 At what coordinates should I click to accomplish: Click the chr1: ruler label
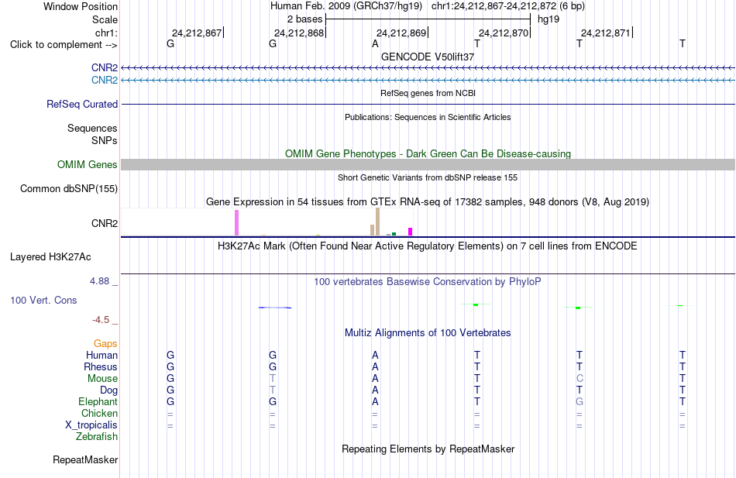tap(106, 33)
